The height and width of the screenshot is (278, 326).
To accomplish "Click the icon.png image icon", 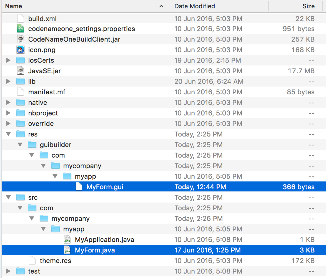I will (x=20, y=50).
